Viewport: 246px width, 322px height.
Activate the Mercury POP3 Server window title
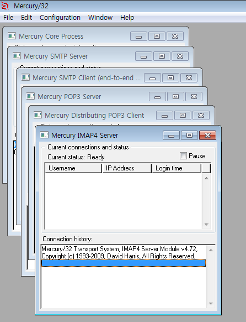[69, 96]
